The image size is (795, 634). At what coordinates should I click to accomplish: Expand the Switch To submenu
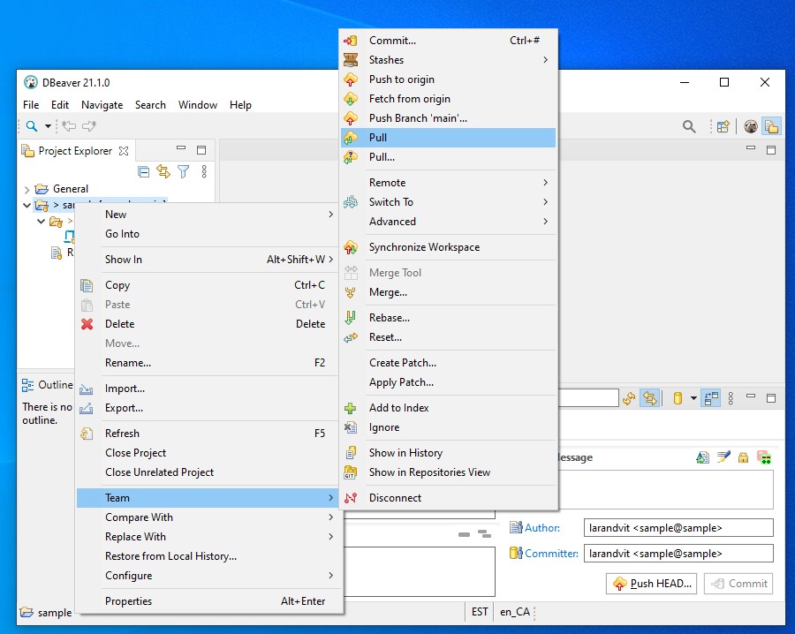(x=448, y=202)
